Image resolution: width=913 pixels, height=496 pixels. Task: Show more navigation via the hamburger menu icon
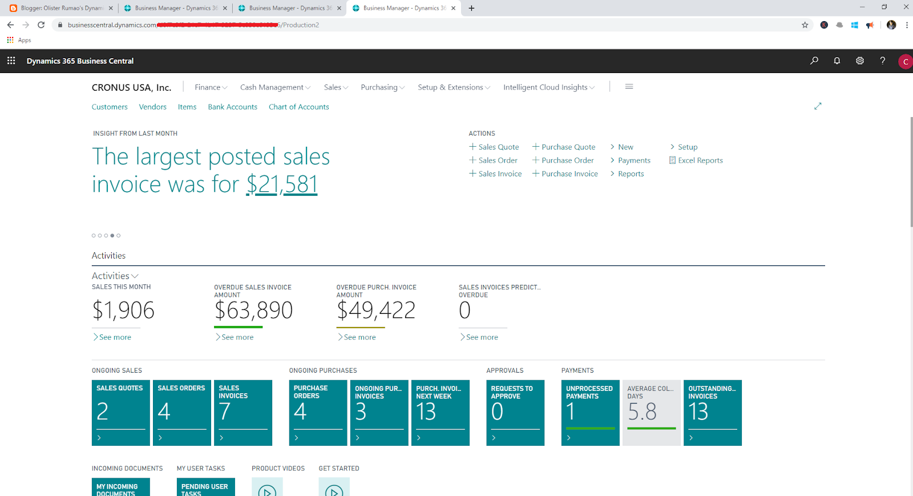[x=629, y=87]
